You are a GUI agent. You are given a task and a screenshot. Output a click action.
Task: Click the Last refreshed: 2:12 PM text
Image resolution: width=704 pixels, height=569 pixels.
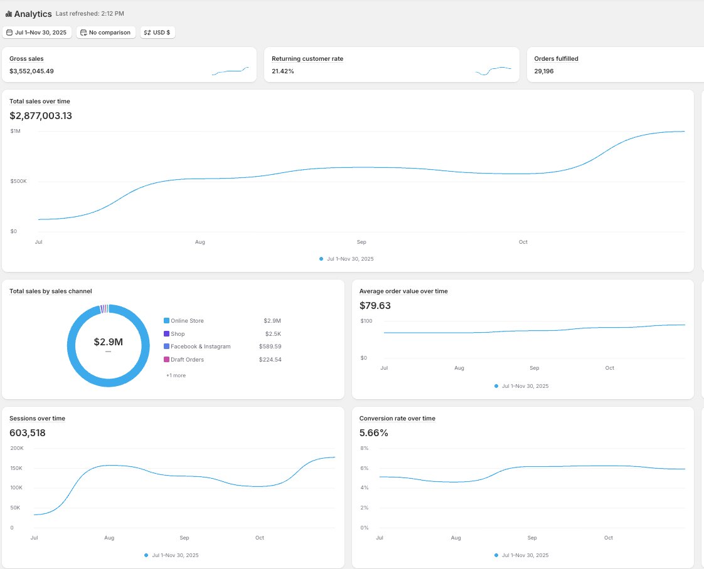click(90, 13)
